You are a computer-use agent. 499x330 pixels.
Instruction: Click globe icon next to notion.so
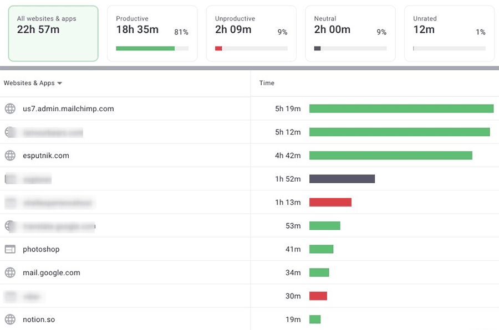pos(10,319)
